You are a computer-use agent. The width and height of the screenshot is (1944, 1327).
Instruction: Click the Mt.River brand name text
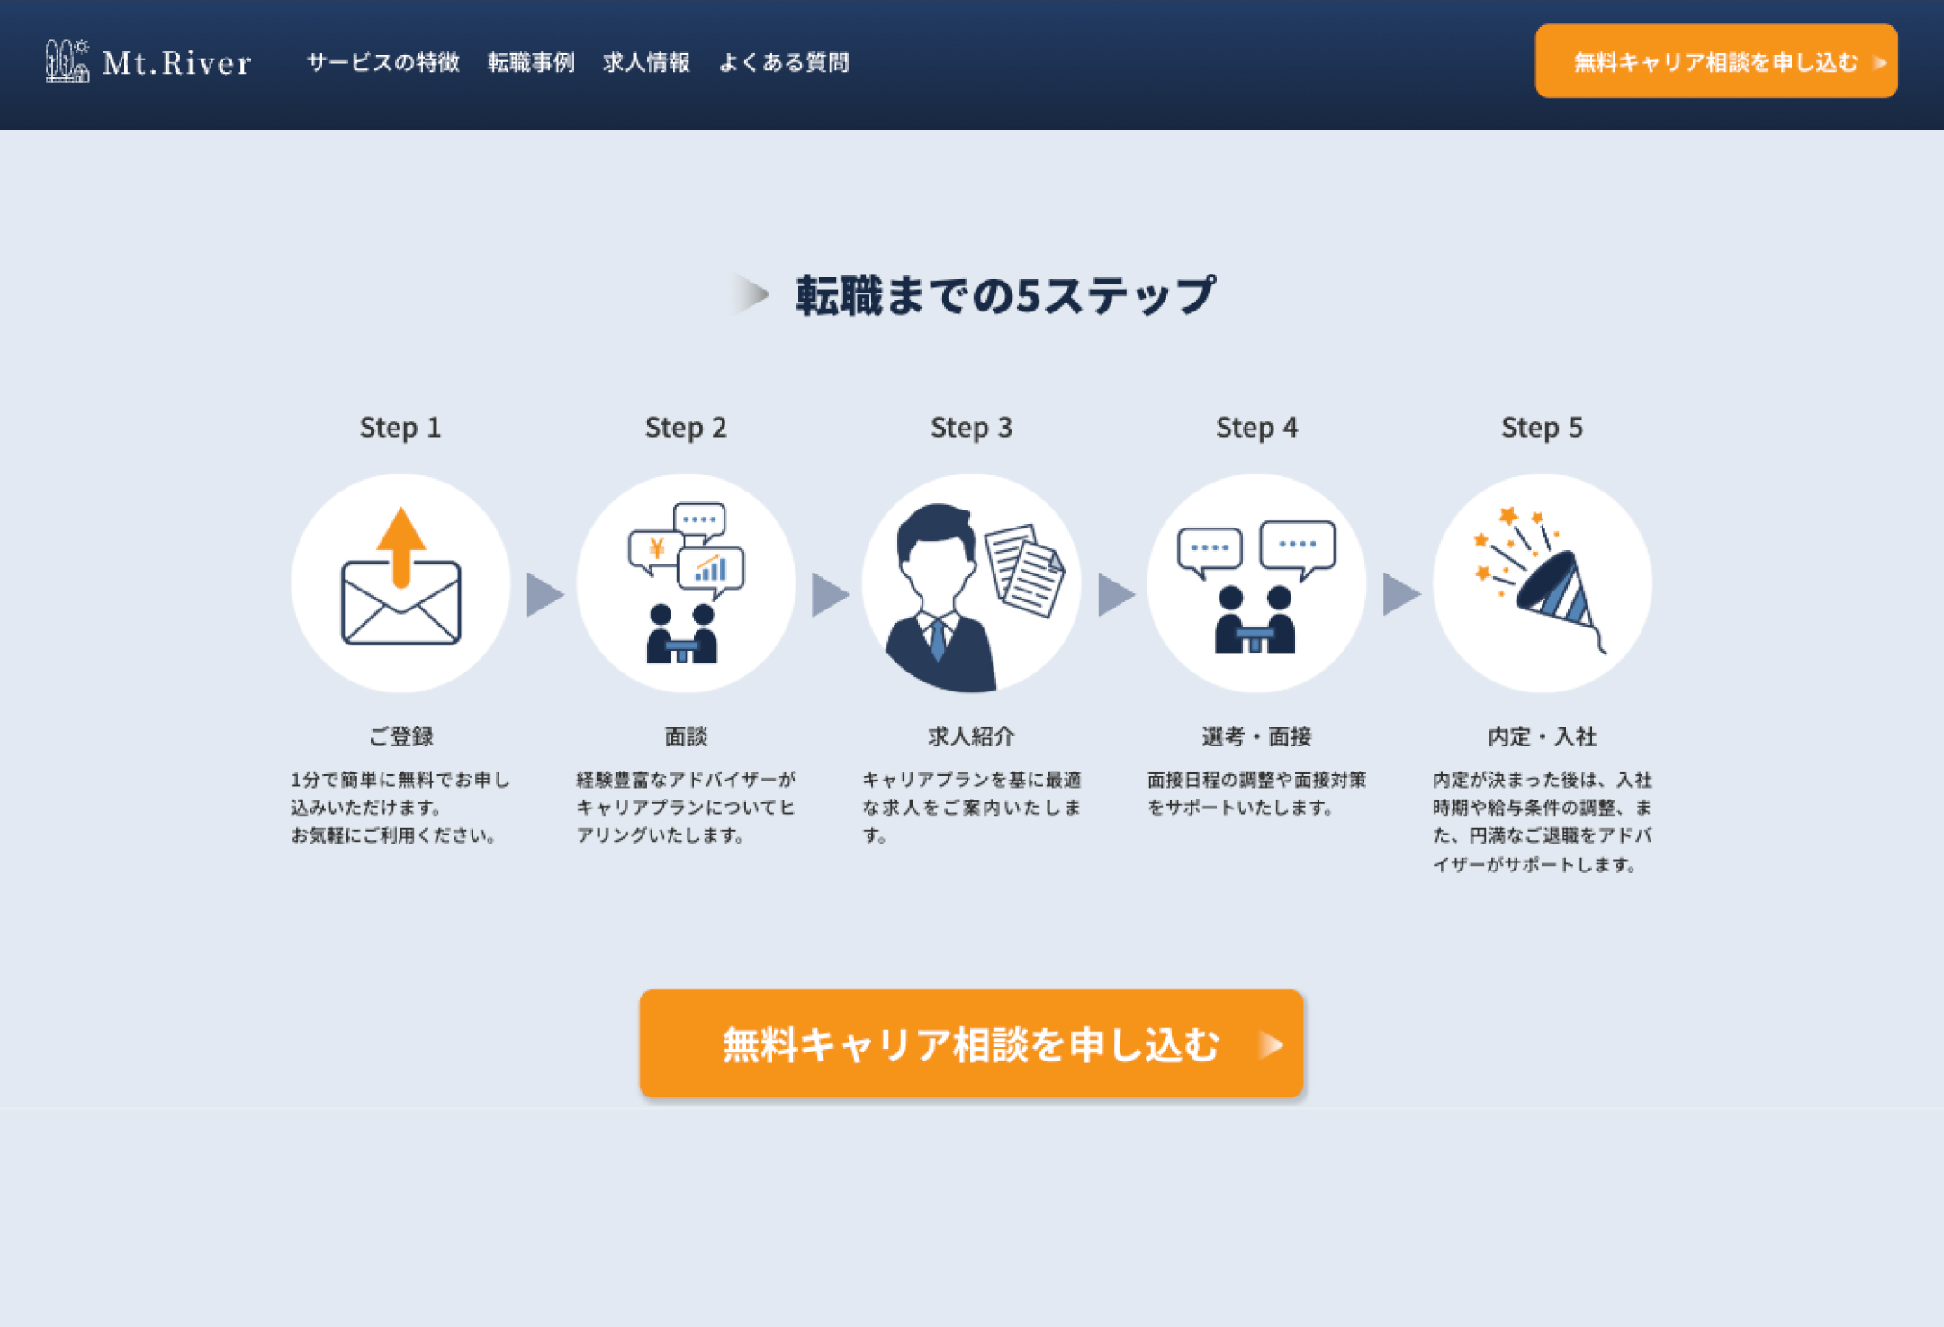tap(177, 63)
